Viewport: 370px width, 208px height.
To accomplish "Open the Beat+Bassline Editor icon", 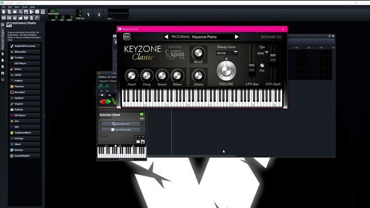I will coord(9,18).
